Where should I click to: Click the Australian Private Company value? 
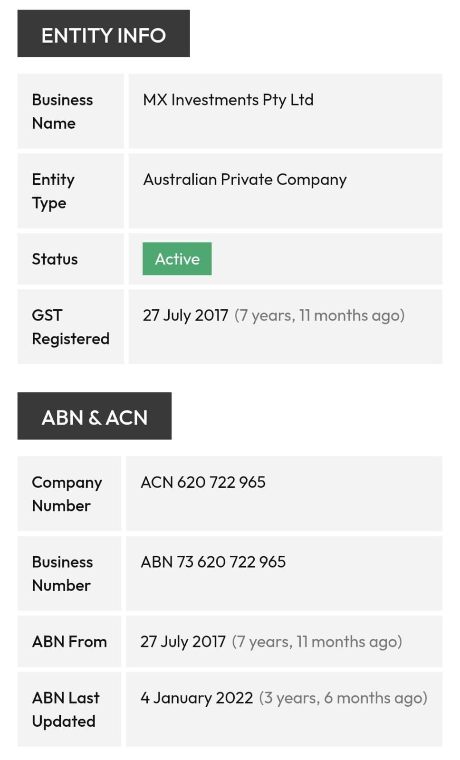(x=245, y=180)
